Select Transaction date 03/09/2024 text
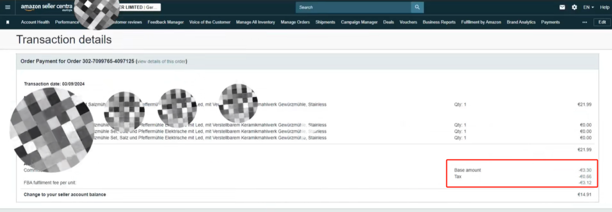The image size is (612, 212). pos(54,84)
